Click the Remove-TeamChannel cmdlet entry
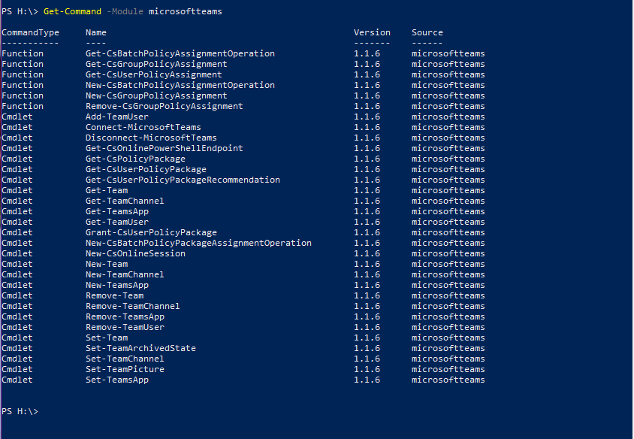 [x=133, y=306]
